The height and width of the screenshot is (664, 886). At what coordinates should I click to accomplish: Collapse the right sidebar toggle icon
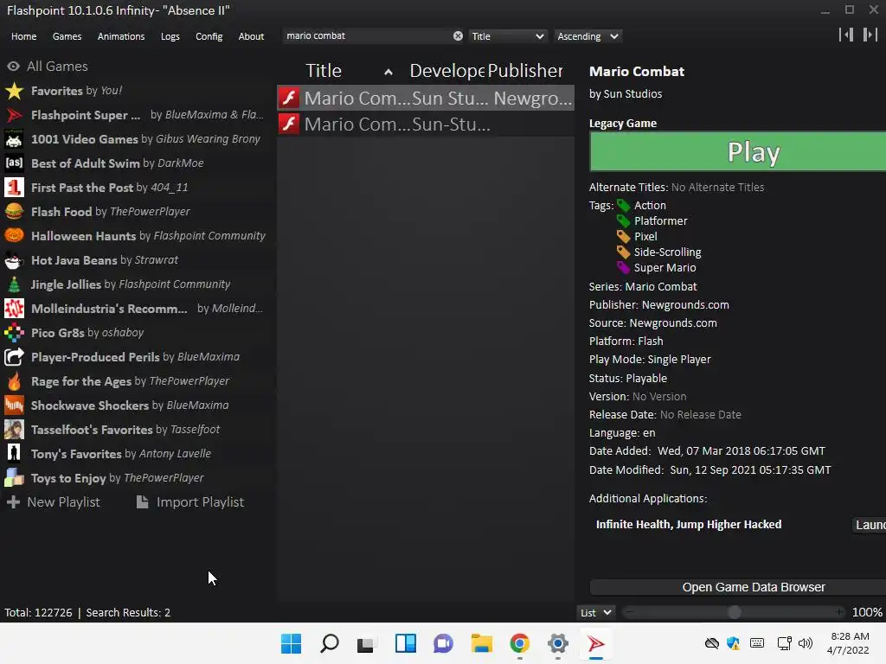(870, 35)
